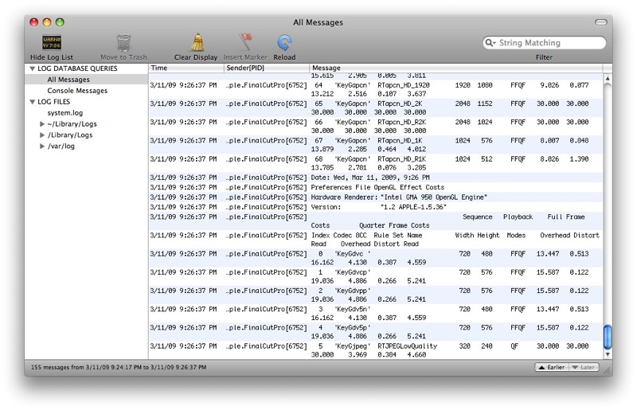Screen dimensions: 637x410
Task: Click the scrollbar up arrow
Action: click(x=608, y=79)
